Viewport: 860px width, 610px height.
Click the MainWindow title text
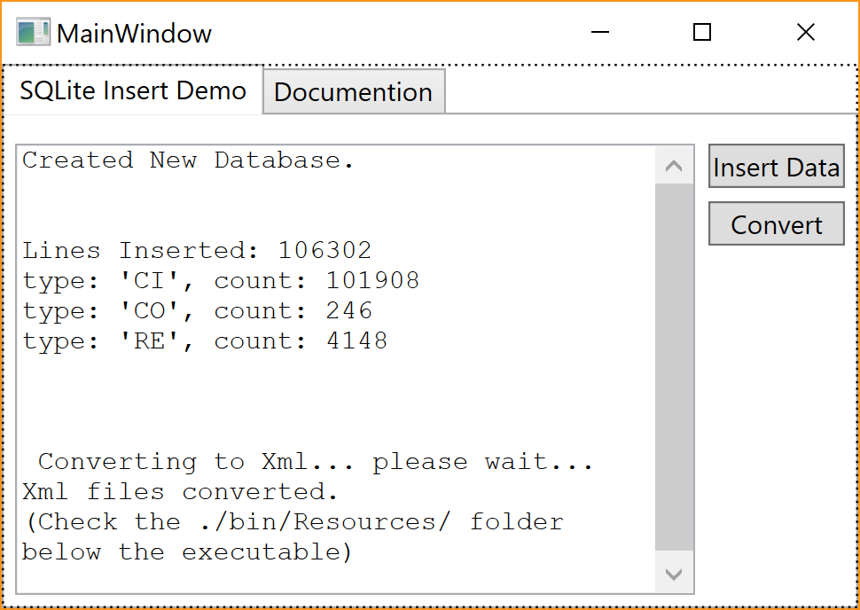coord(133,33)
